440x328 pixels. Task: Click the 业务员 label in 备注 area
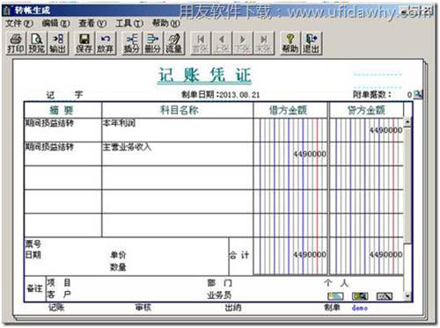point(219,295)
